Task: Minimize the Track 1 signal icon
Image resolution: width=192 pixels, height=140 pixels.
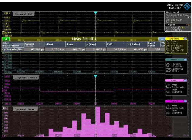Action: click(x=185, y=101)
